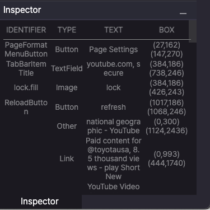Select the lock.fill identifier row
The height and width of the screenshot is (210, 210).
tap(96, 87)
